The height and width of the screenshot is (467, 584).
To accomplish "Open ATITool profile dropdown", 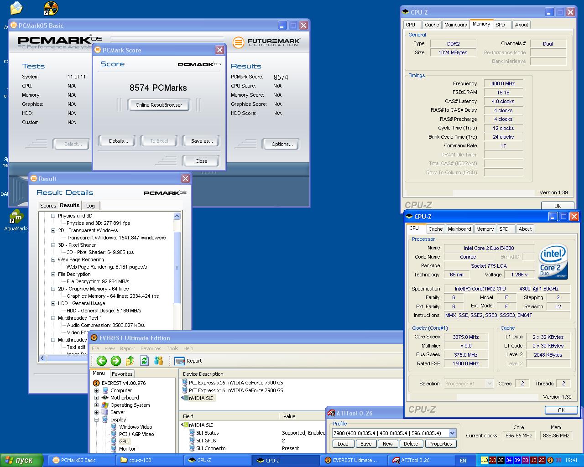I will tap(452, 433).
